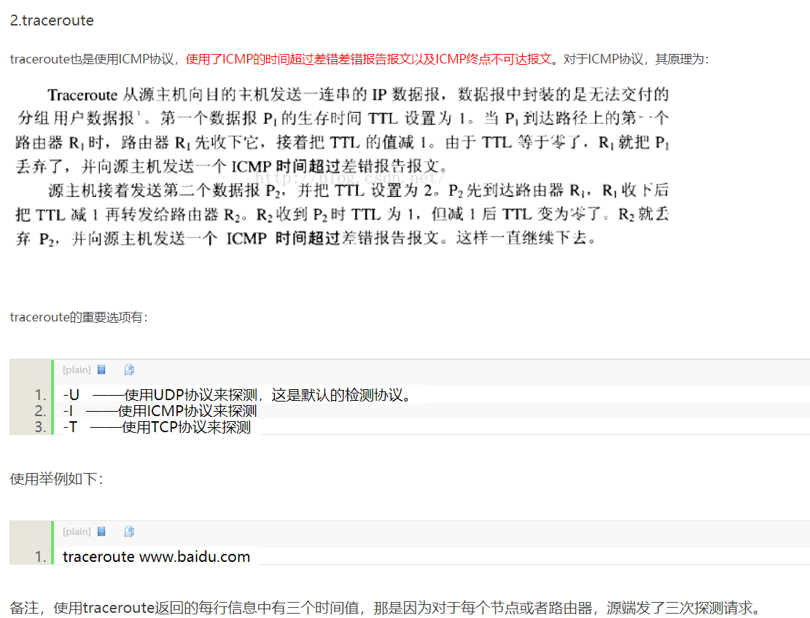
Task: Click copy icon in options code block
Action: tap(129, 369)
